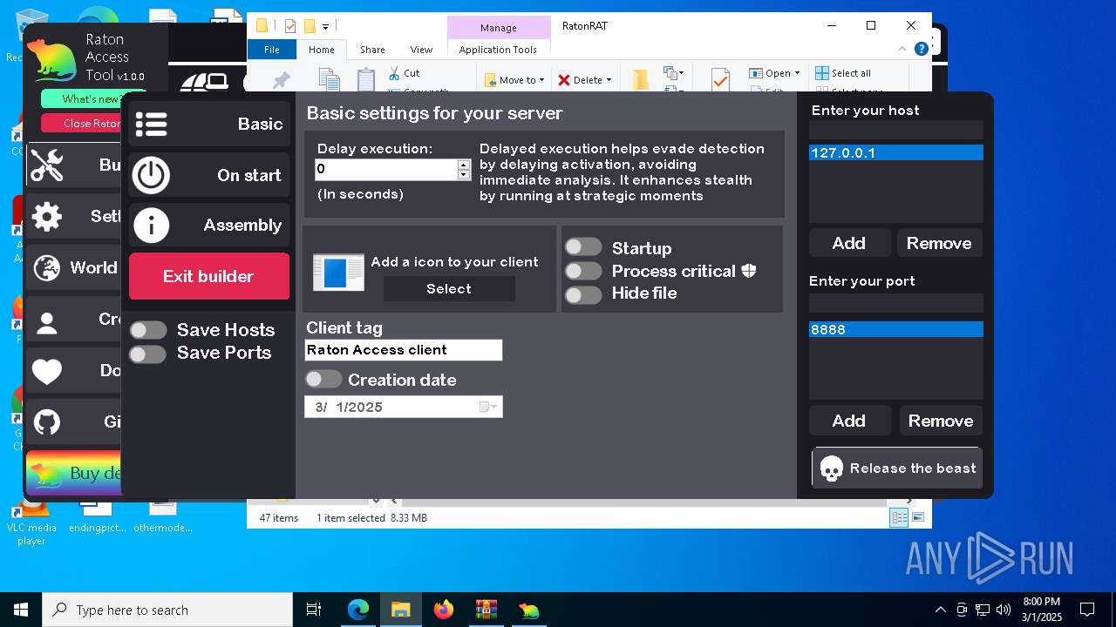Viewport: 1116px width, 627px height.
Task: Click the skull icon on Release the beast
Action: point(832,469)
